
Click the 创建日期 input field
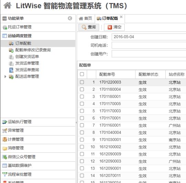tap(149, 37)
